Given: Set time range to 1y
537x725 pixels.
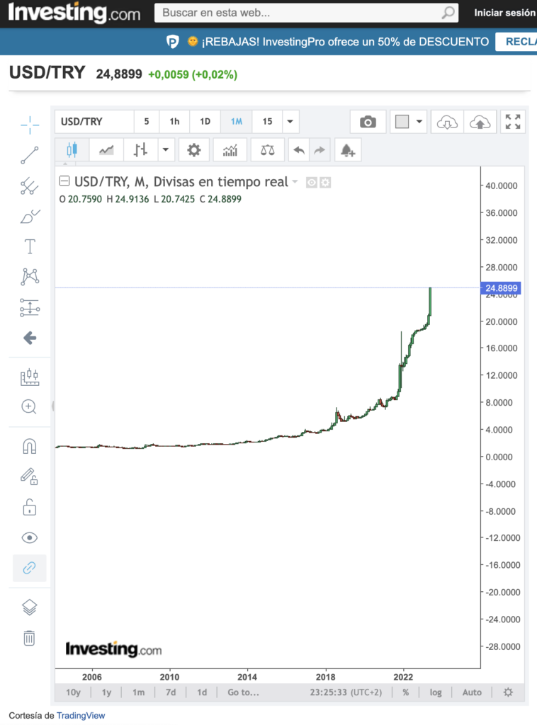Looking at the screenshot, I should [x=106, y=692].
